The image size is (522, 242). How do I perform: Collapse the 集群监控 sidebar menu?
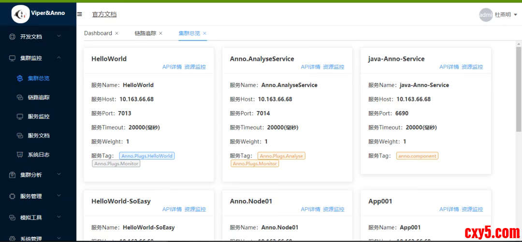(59, 58)
